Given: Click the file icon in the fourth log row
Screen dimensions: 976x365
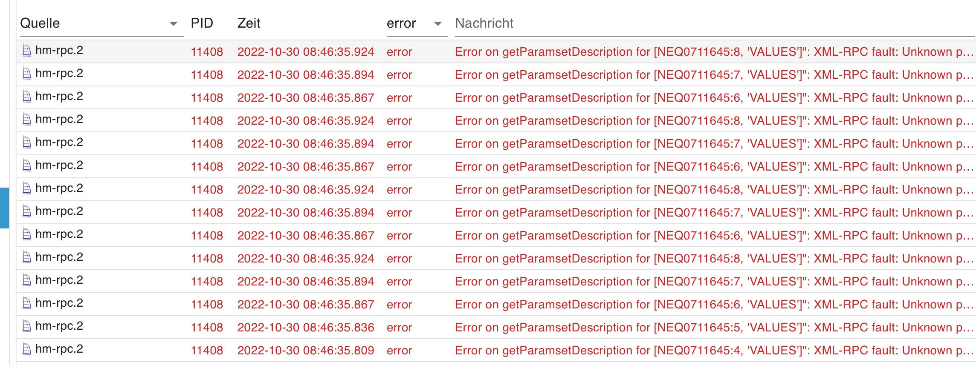Looking at the screenshot, I should point(26,120).
